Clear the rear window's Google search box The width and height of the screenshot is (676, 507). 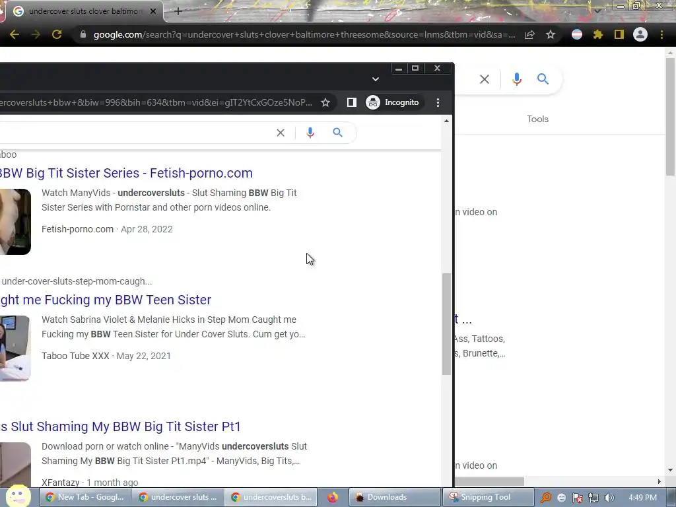[x=485, y=79]
